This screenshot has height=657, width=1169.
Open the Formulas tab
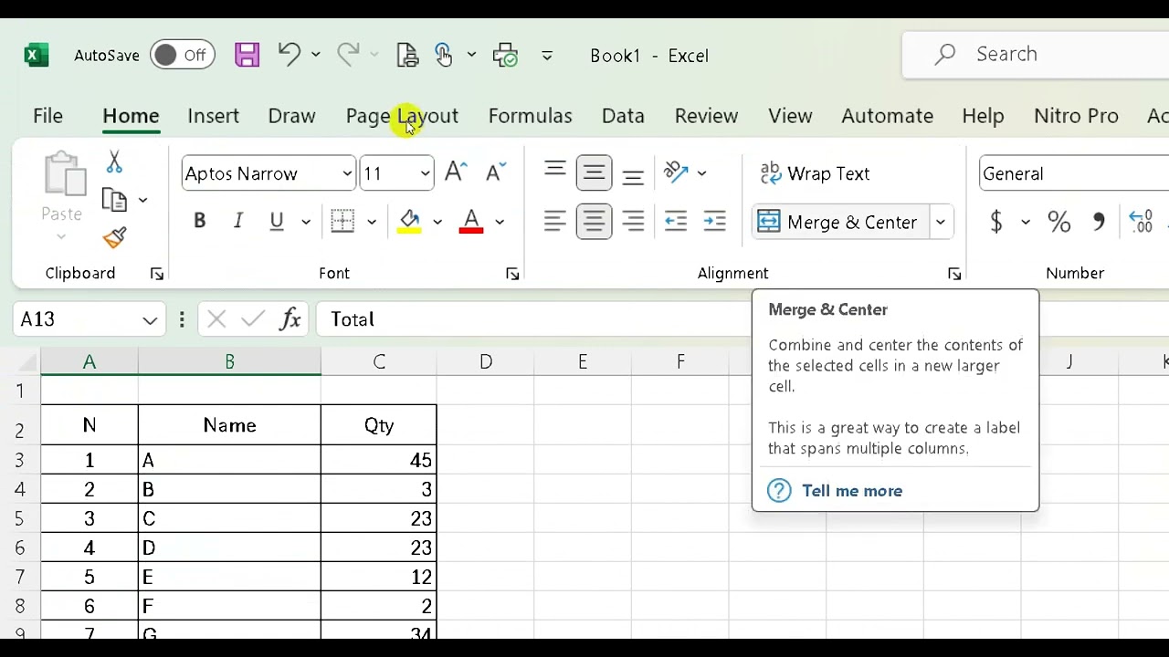530,116
